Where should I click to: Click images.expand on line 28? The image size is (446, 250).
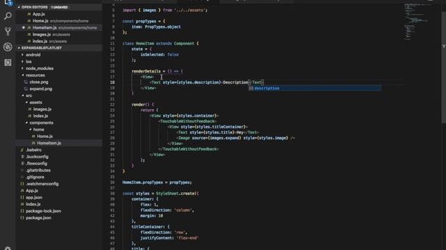[x=224, y=138]
